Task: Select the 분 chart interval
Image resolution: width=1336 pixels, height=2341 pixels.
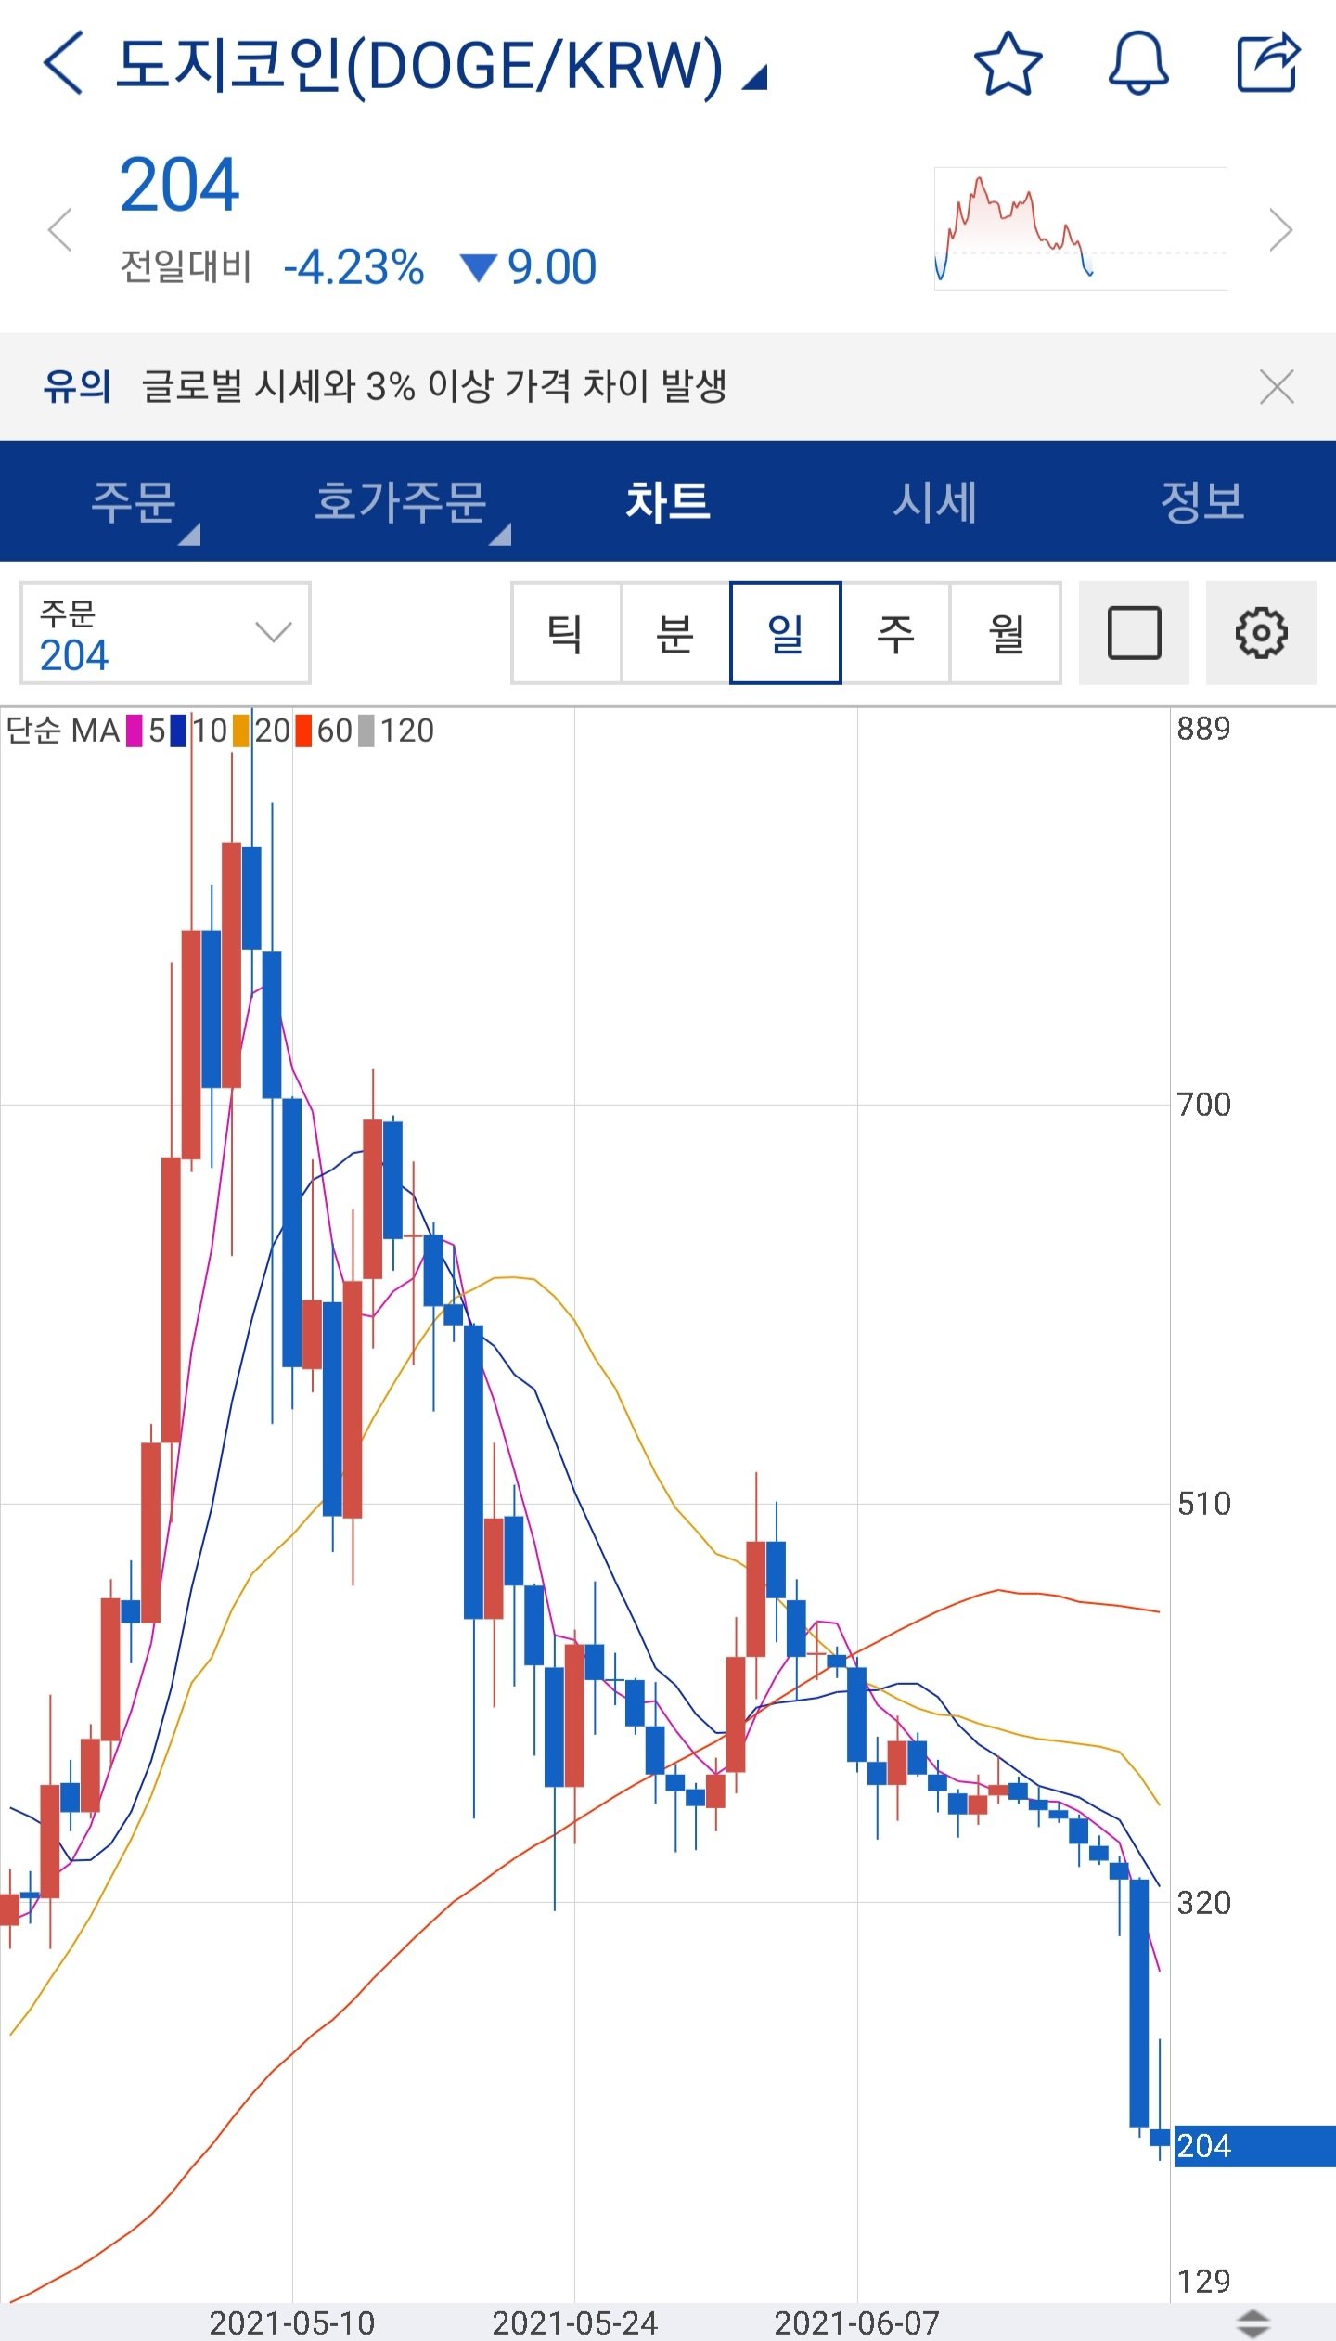Action: coord(675,633)
